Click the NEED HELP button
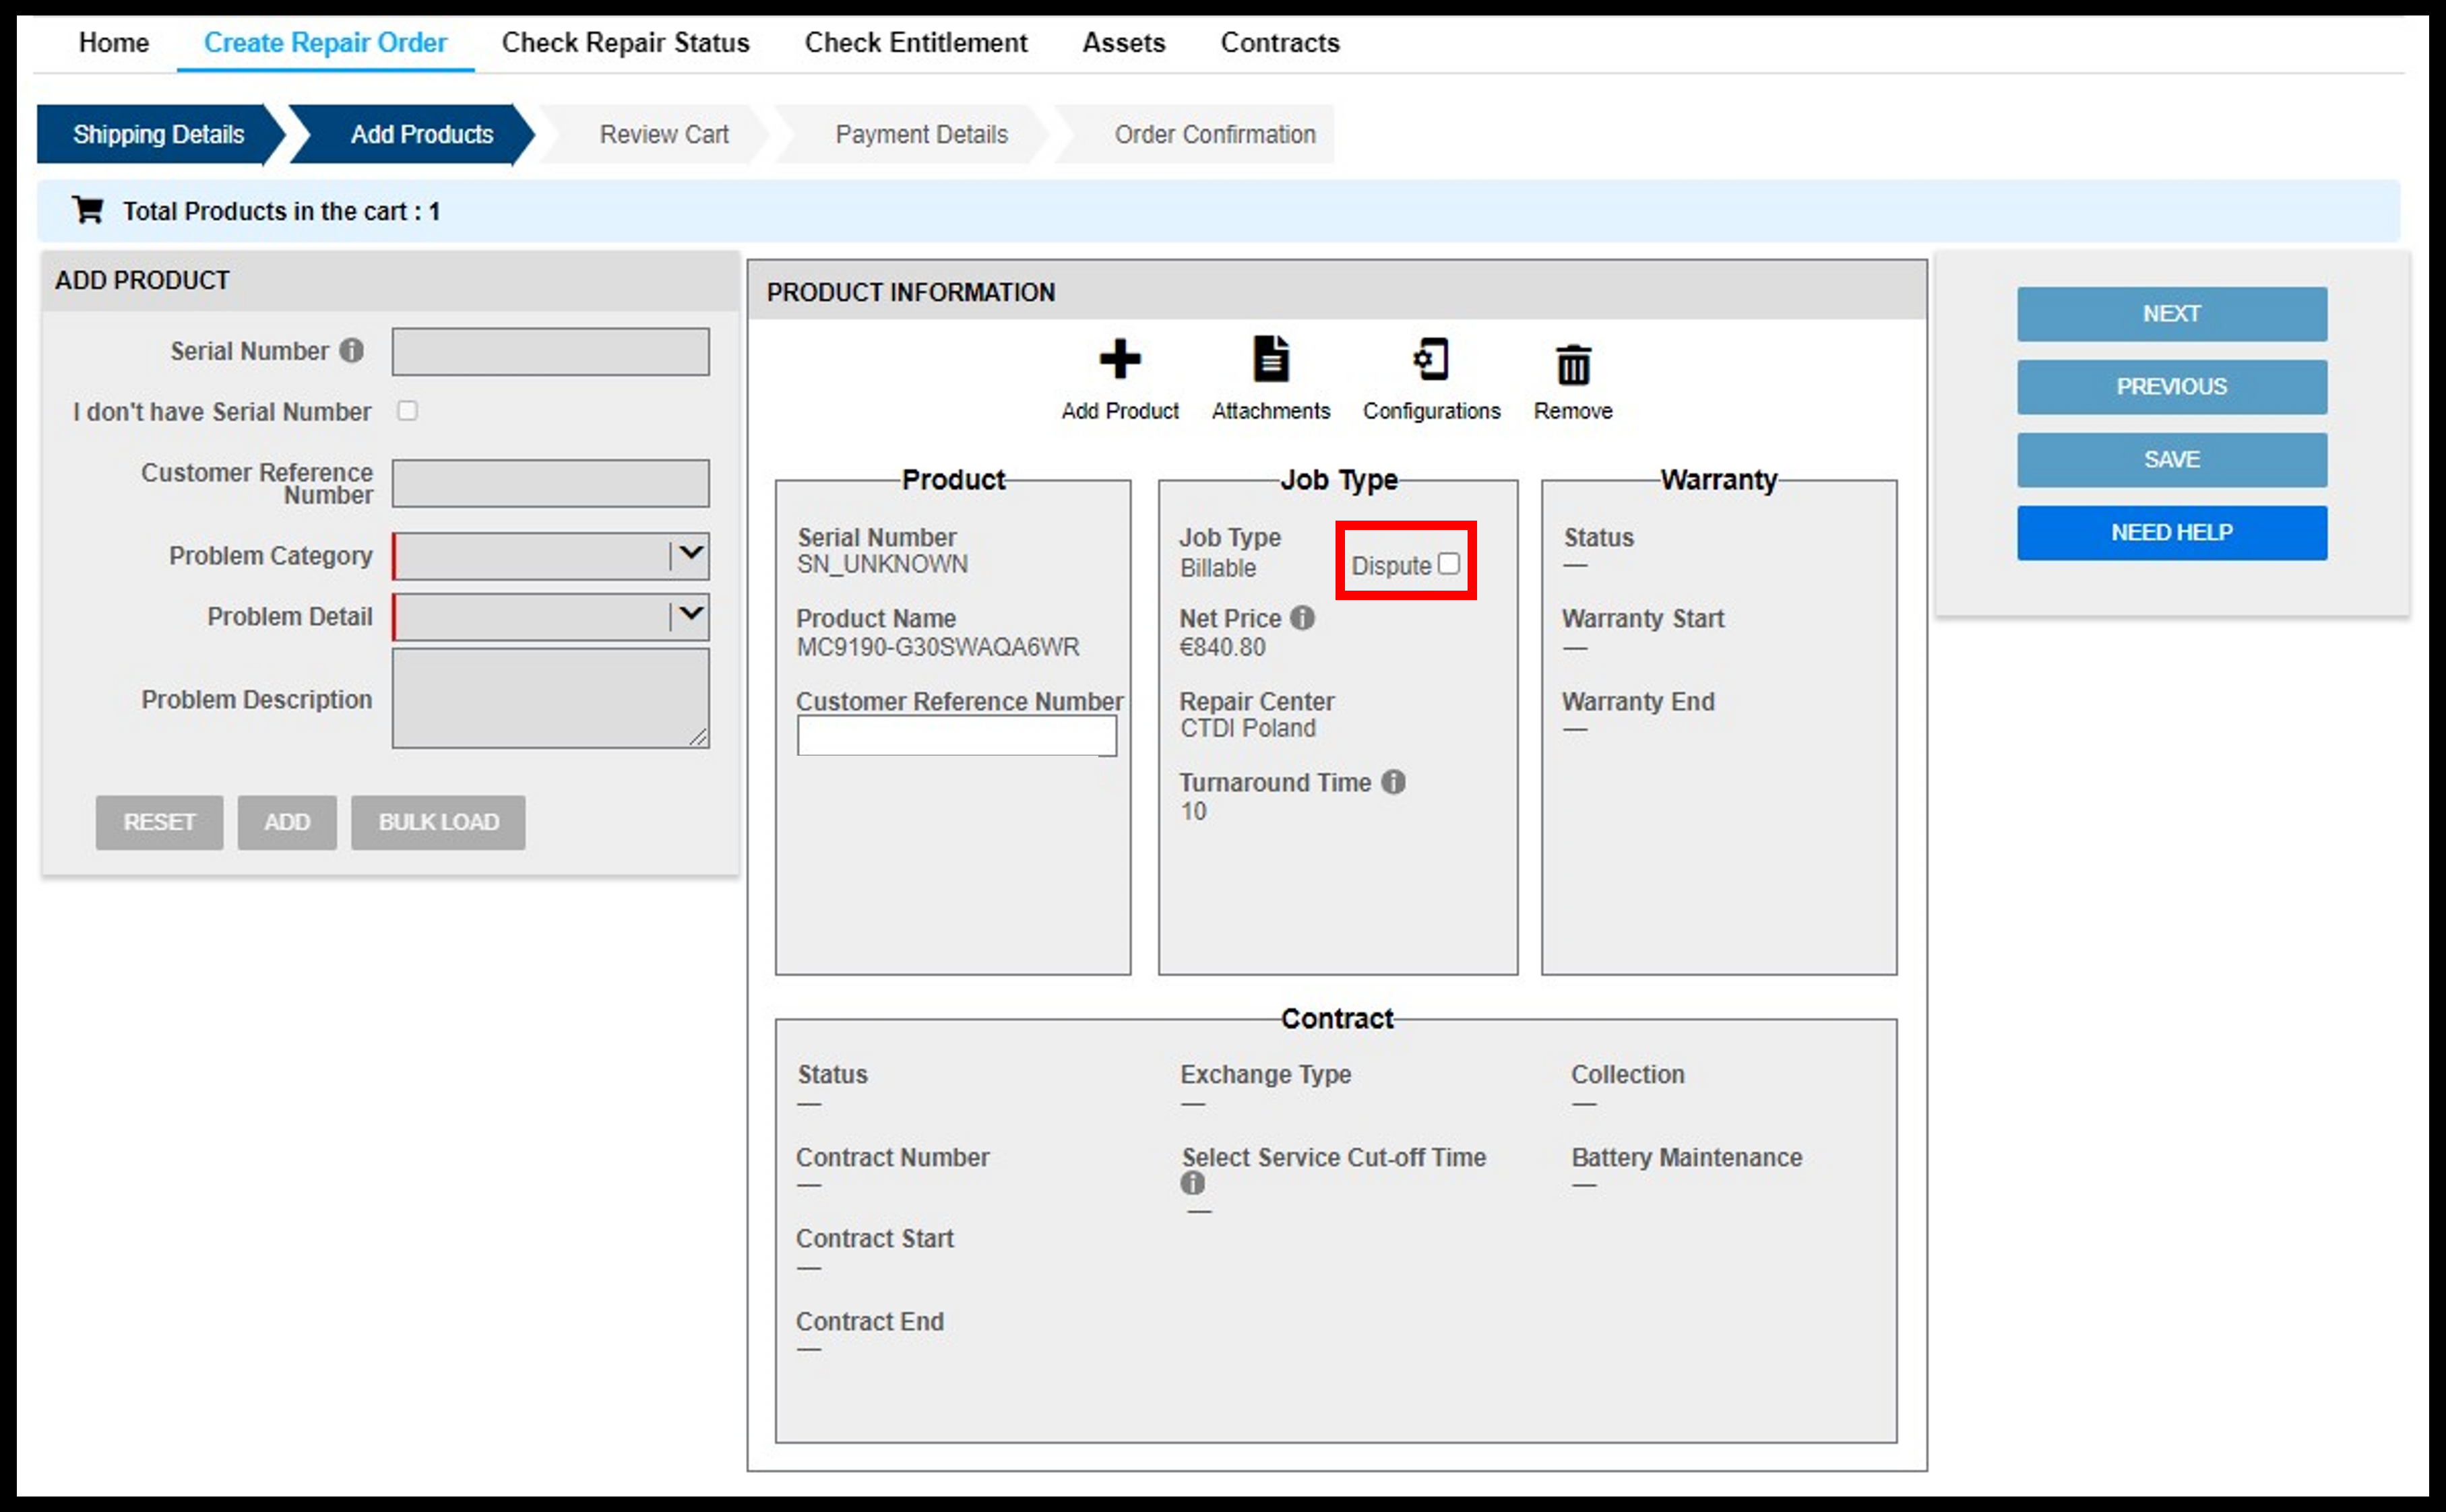 tap(2172, 533)
